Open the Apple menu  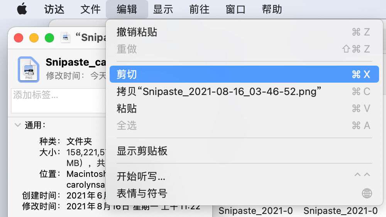point(22,9)
